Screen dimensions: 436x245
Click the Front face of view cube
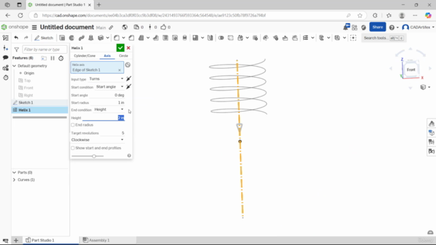411,69
